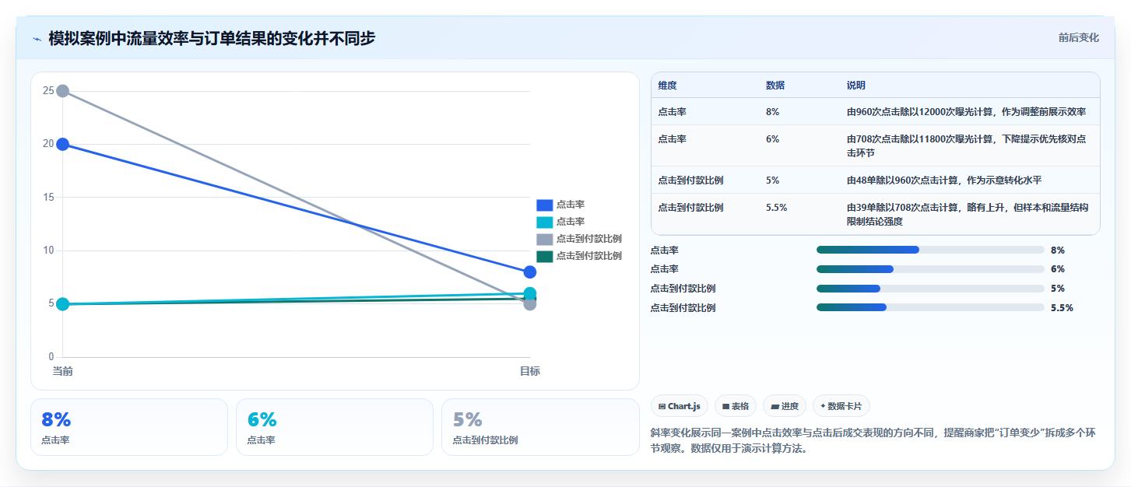Toggle the grey 点击到付款比例 legend swatch
This screenshot has height=487, width=1131.
(544, 239)
